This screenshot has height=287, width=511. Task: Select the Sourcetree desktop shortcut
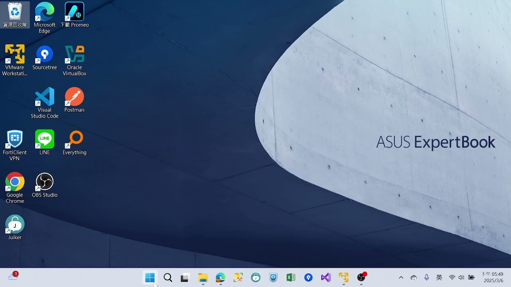tap(45, 58)
